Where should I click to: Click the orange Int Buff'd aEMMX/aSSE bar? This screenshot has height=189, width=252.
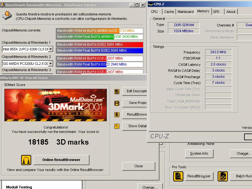click(100, 31)
